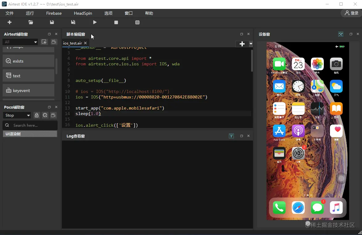This screenshot has height=235, width=362.
Task: Insert an exists command
Action: pos(28,61)
